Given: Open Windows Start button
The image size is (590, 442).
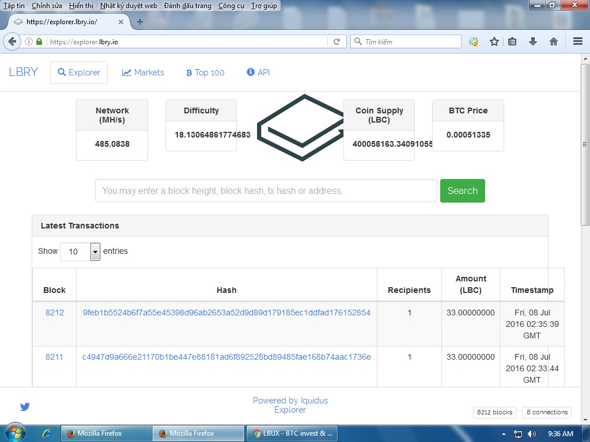Looking at the screenshot, I should pyautogui.click(x=15, y=433).
